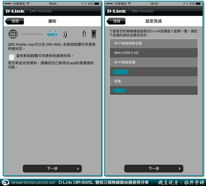Viewport: 206px width, 186px height.
Task: Click the chevron arrow on the right 下一步 button
Action: click(x=179, y=169)
